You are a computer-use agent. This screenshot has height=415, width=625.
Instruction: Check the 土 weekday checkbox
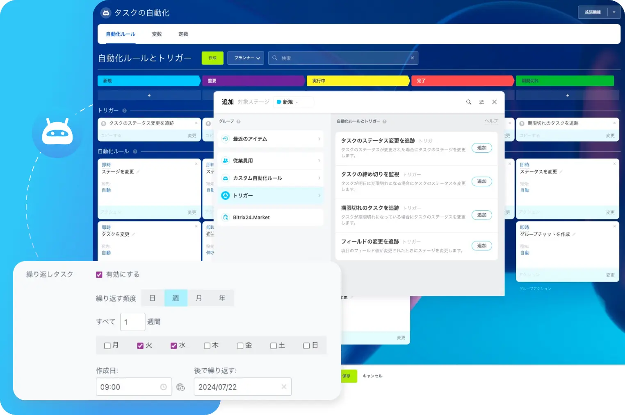274,346
